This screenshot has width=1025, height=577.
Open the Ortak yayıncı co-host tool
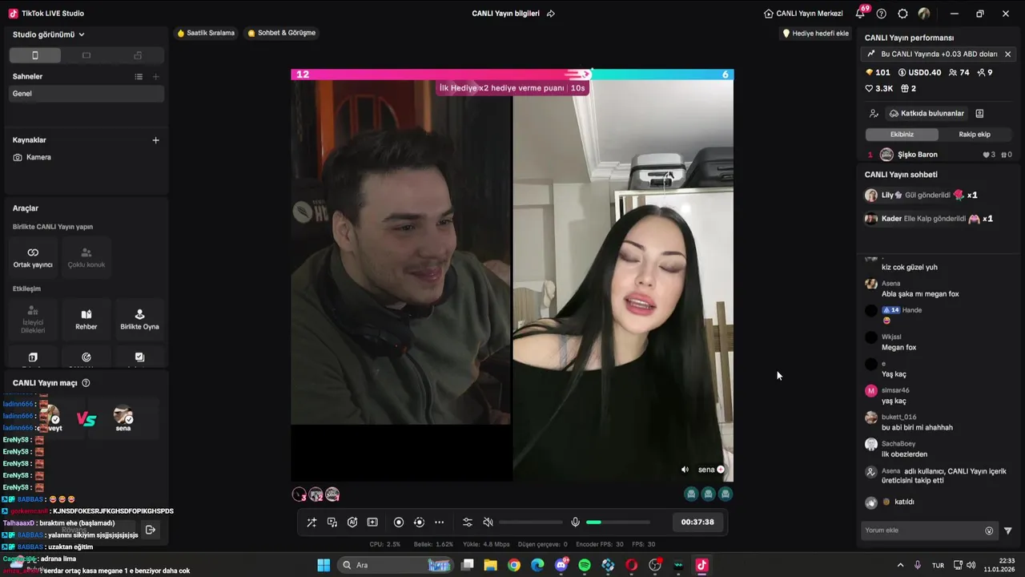coord(33,257)
